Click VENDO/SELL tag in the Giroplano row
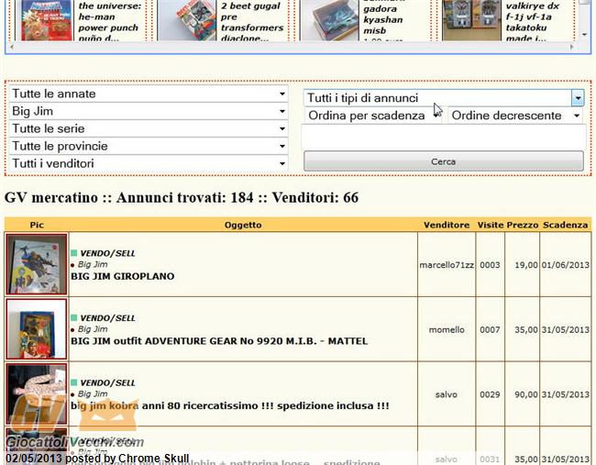 (x=107, y=254)
